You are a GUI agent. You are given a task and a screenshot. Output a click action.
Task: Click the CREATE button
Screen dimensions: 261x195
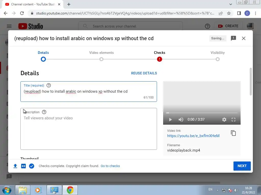(228, 26)
